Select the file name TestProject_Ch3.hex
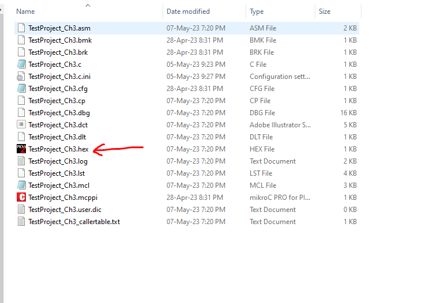Screen dimensions: 422x303 pyautogui.click(x=58, y=149)
